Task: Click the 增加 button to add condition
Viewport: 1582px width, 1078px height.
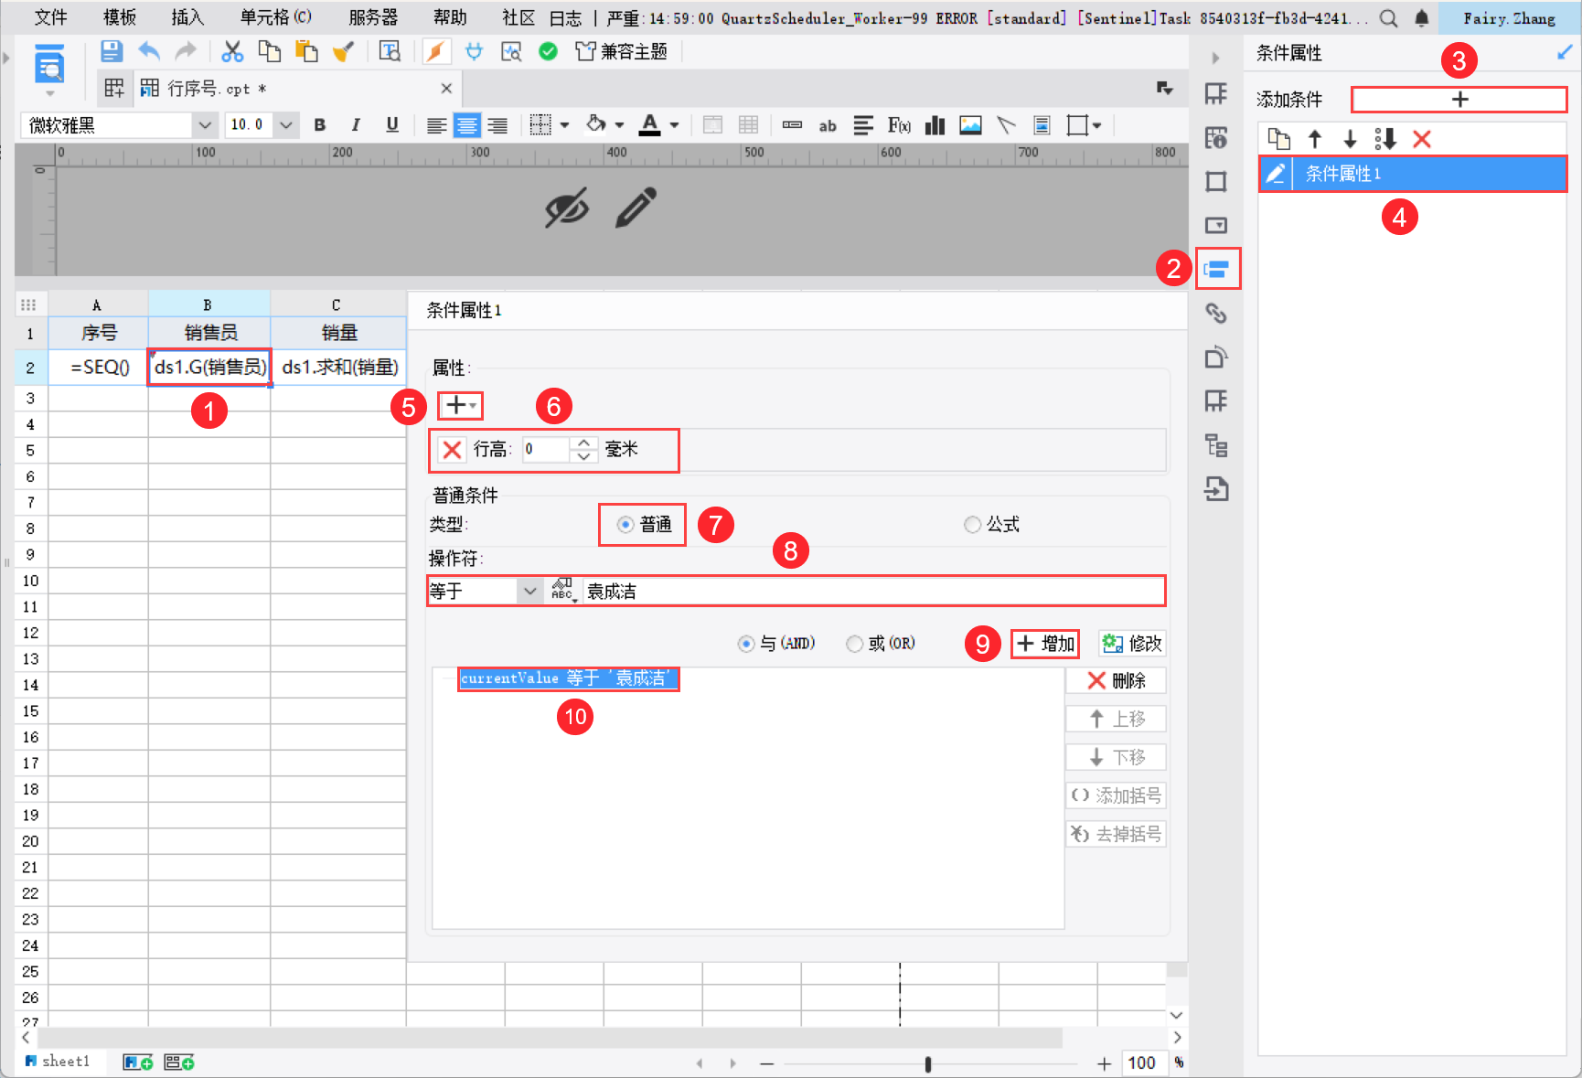Action: 1045,644
